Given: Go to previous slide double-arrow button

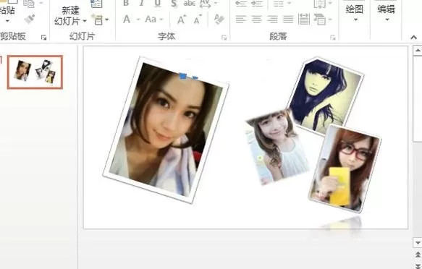Looking at the screenshot, I should click(418, 255).
